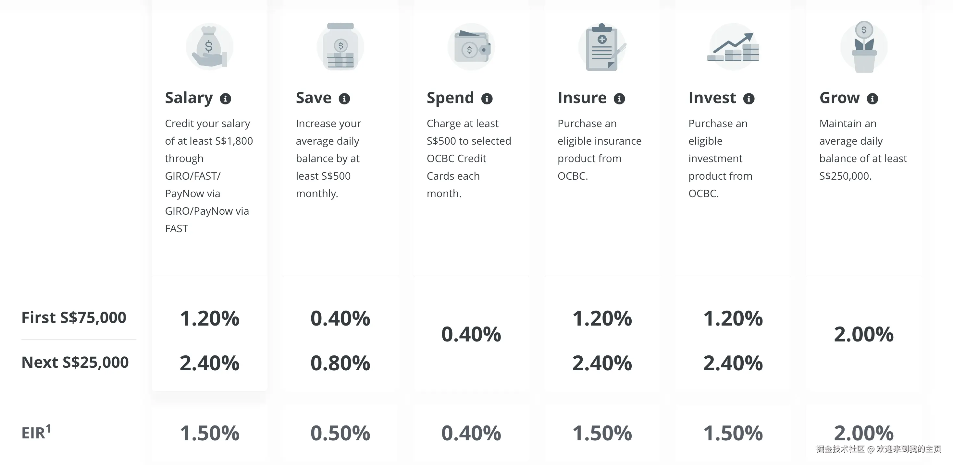Click the Spend 0.40% EIR value
This screenshot has height=465, width=953.
tap(471, 433)
